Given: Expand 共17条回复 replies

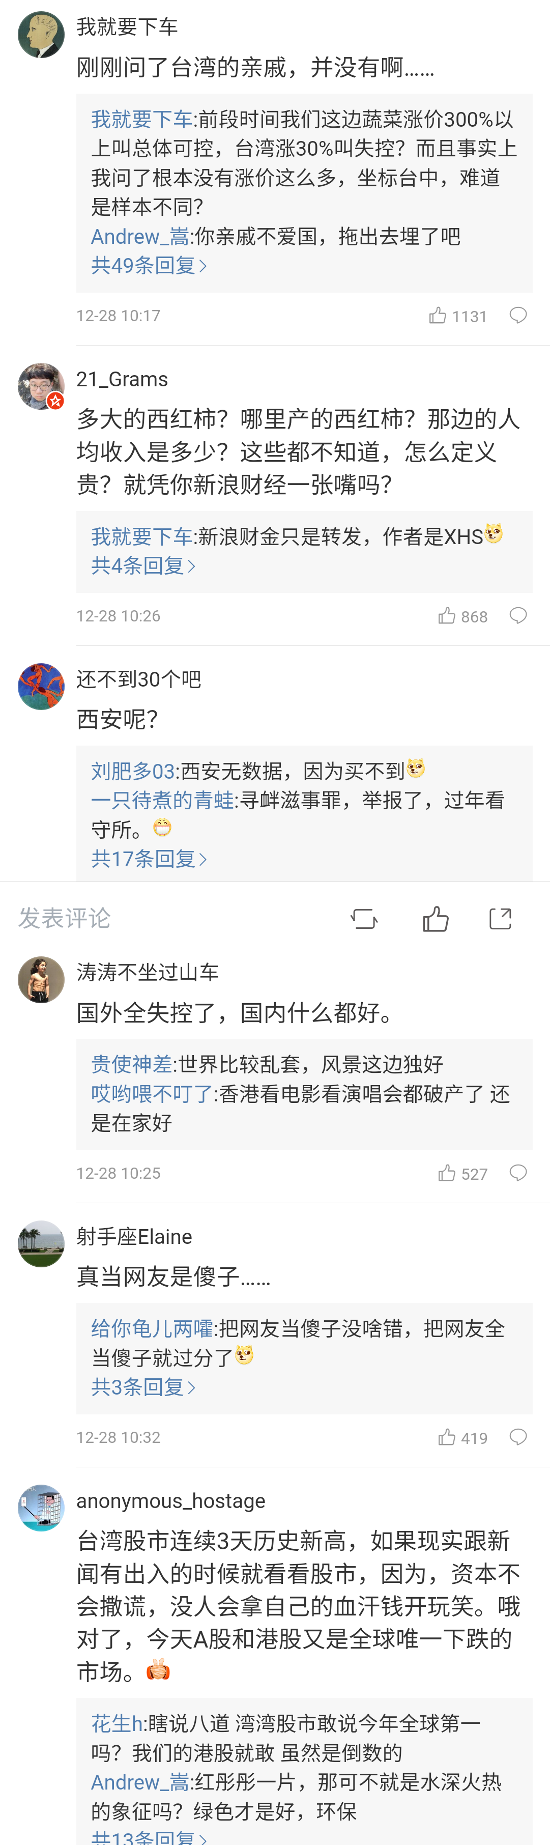Looking at the screenshot, I should pos(149,859).
